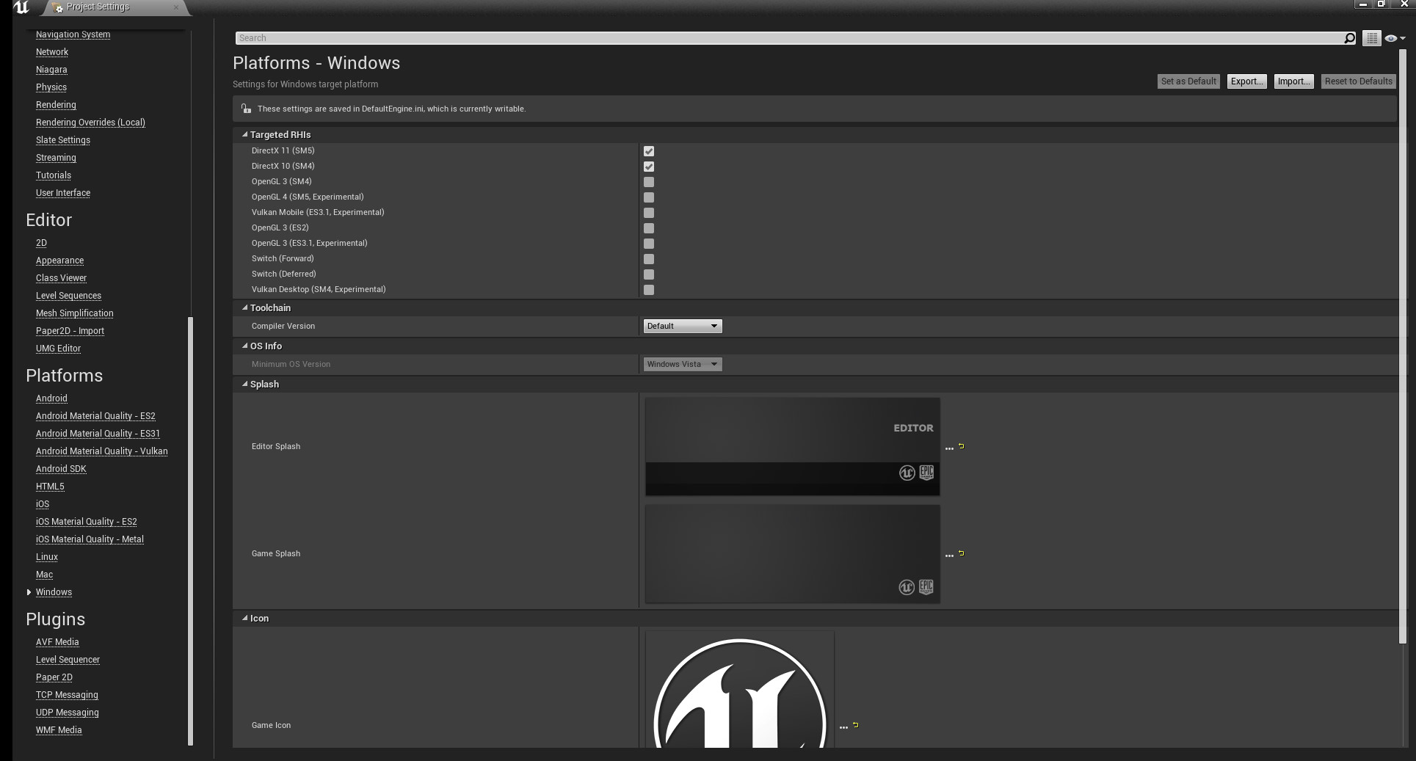Enable OpenGL 3 (SM4)
The width and height of the screenshot is (1416, 761).
(649, 182)
